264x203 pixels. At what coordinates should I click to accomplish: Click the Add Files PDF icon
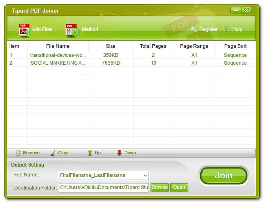24,30
